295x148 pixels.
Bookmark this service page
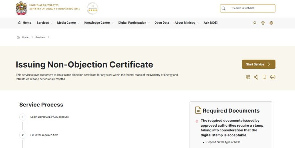pyautogui.click(x=264, y=77)
